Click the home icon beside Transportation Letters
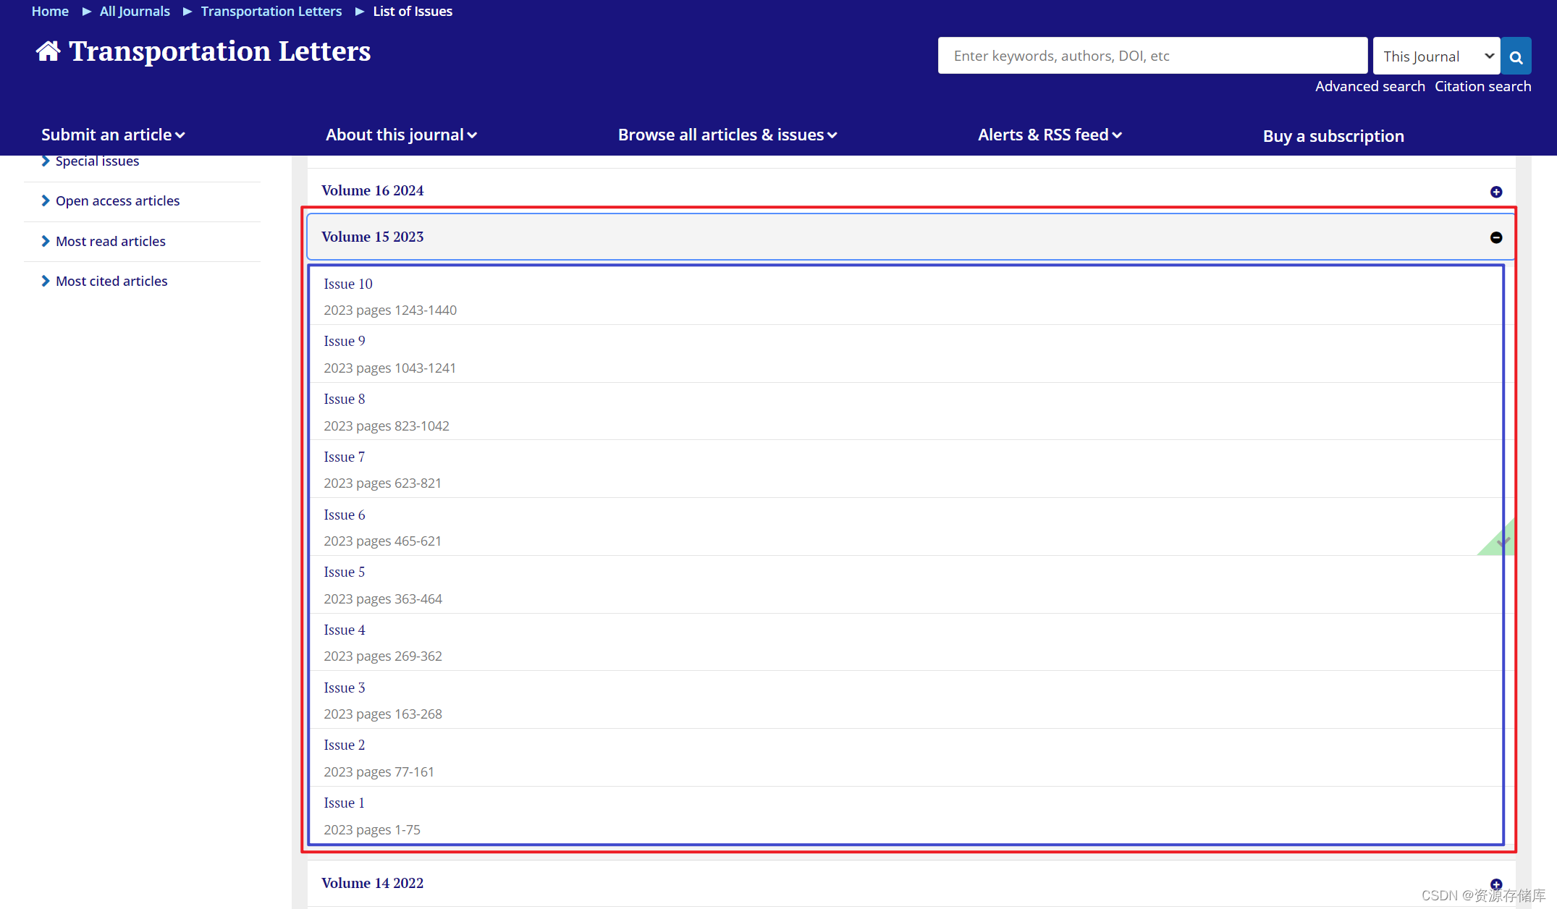The width and height of the screenshot is (1557, 909). tap(48, 51)
